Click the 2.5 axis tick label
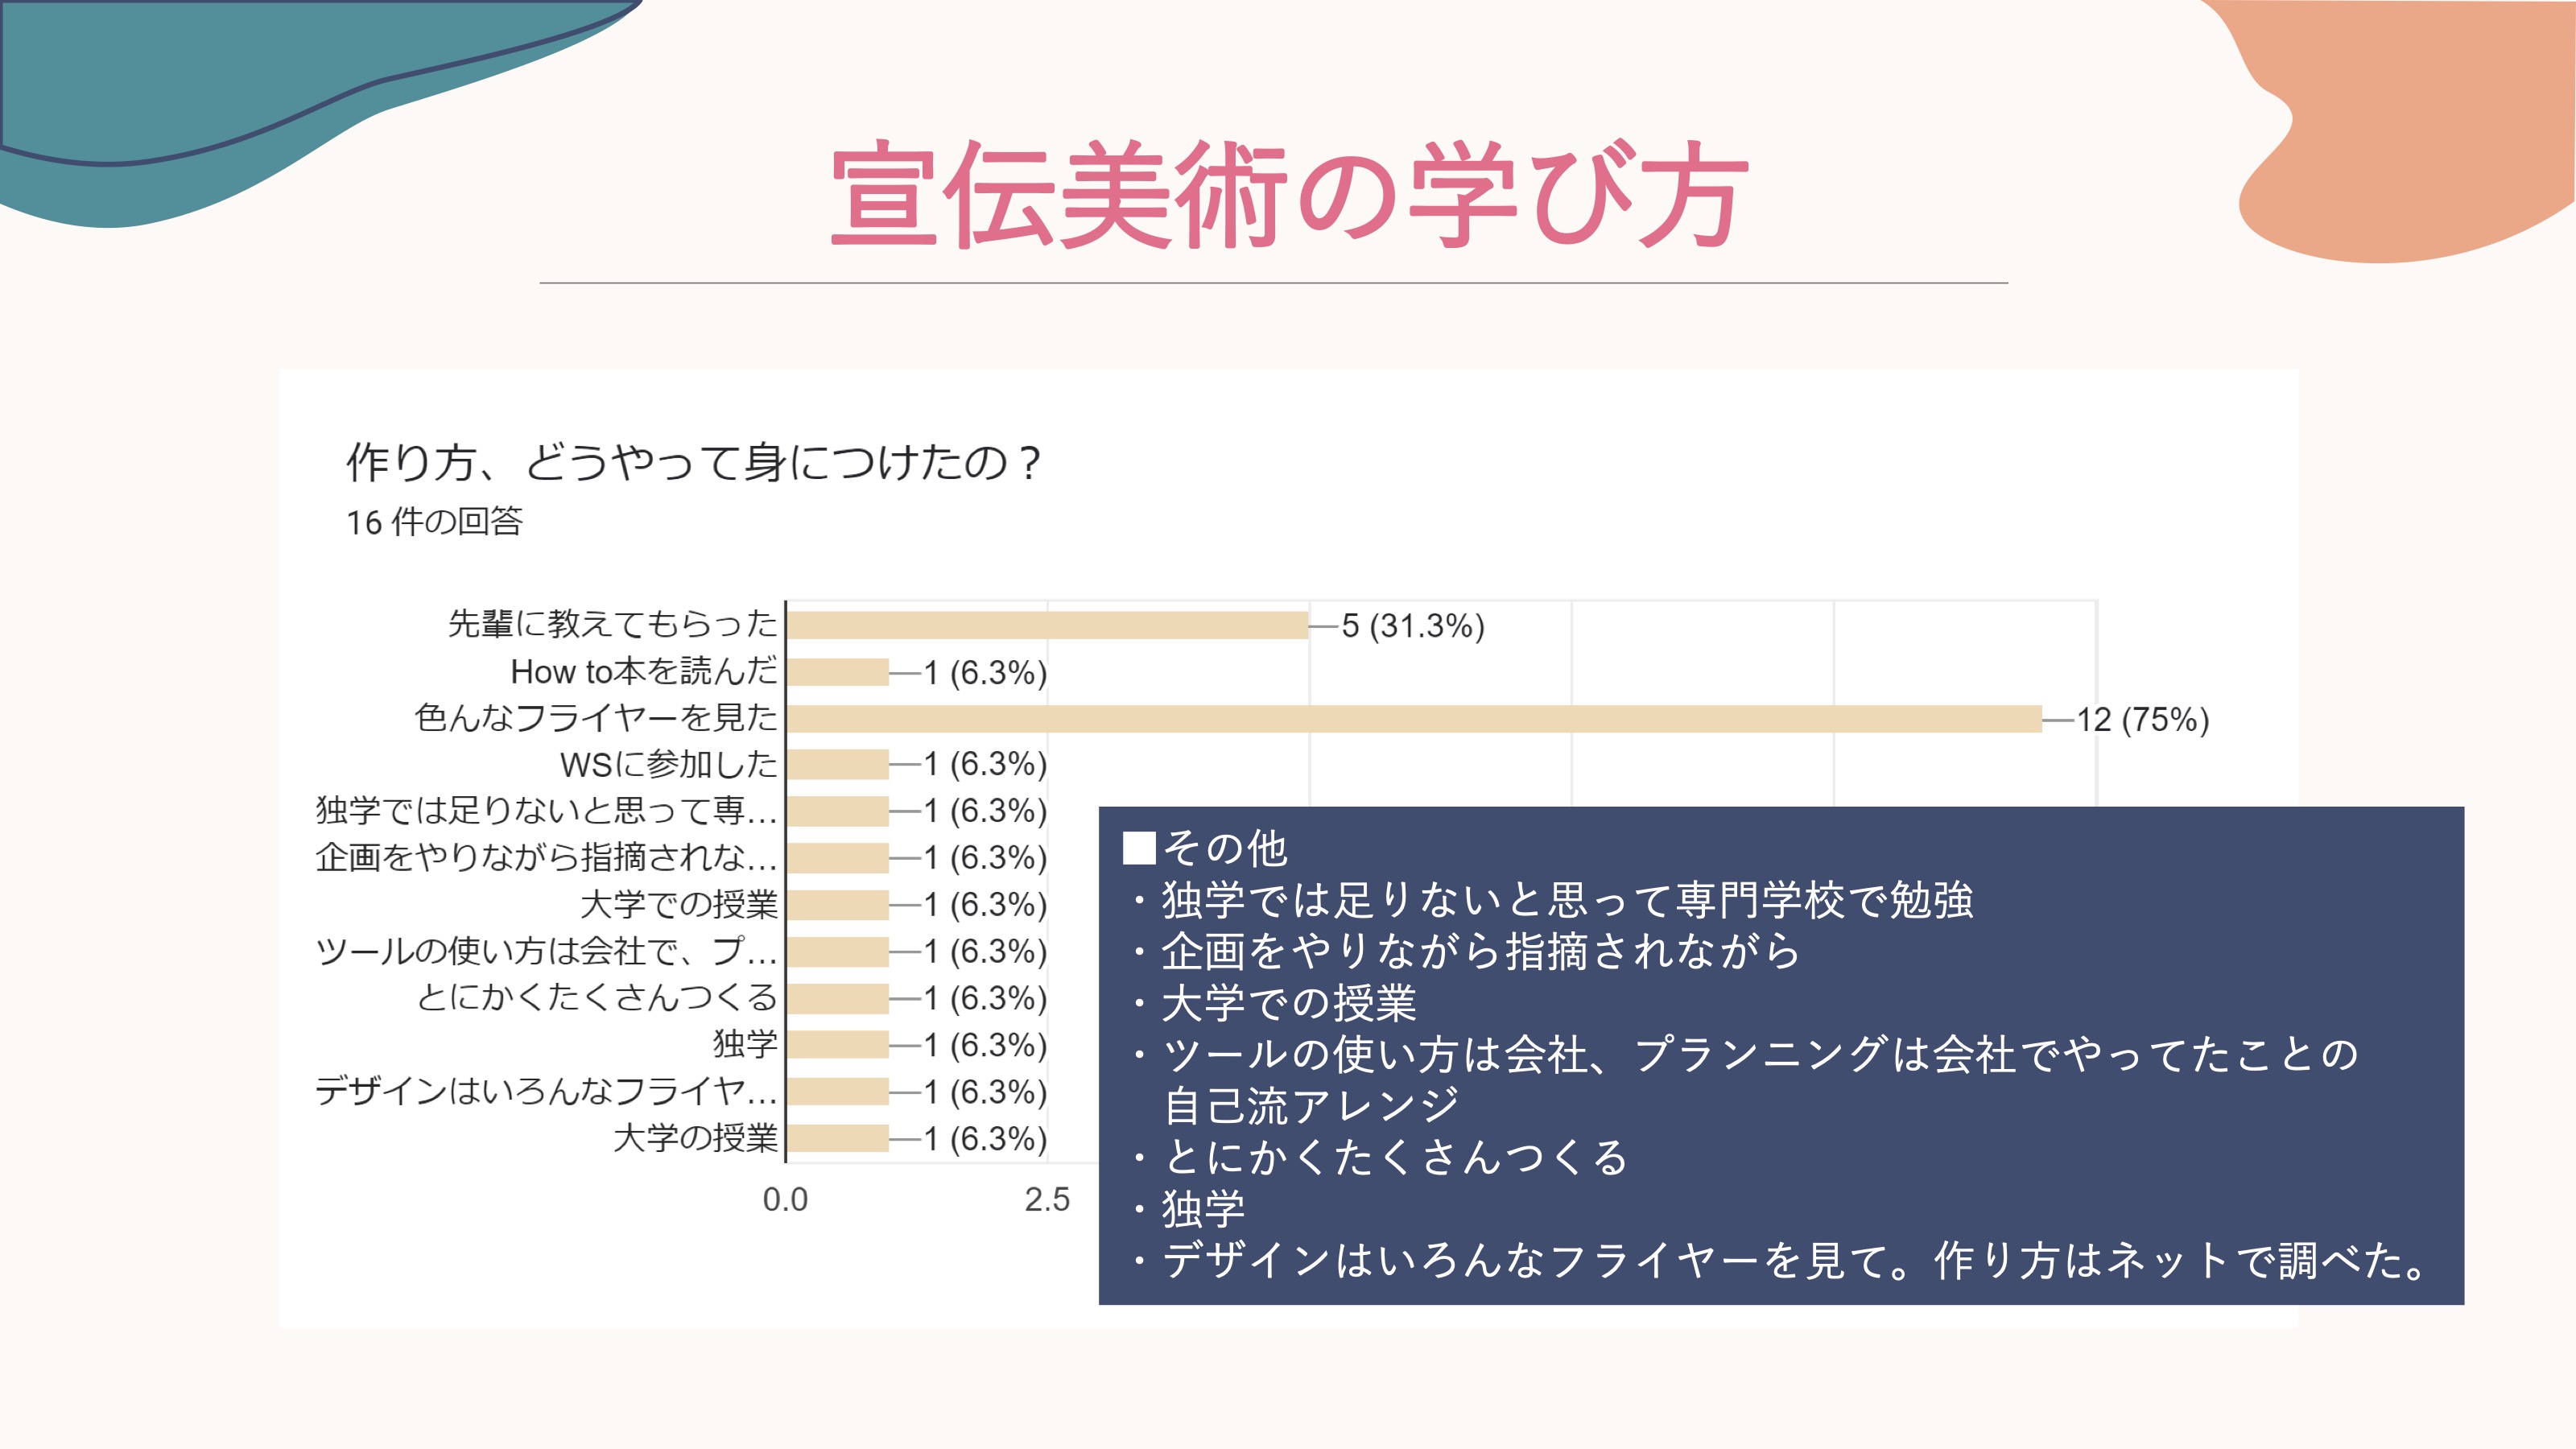Screen dimensions: 2576x1449 1046,1199
